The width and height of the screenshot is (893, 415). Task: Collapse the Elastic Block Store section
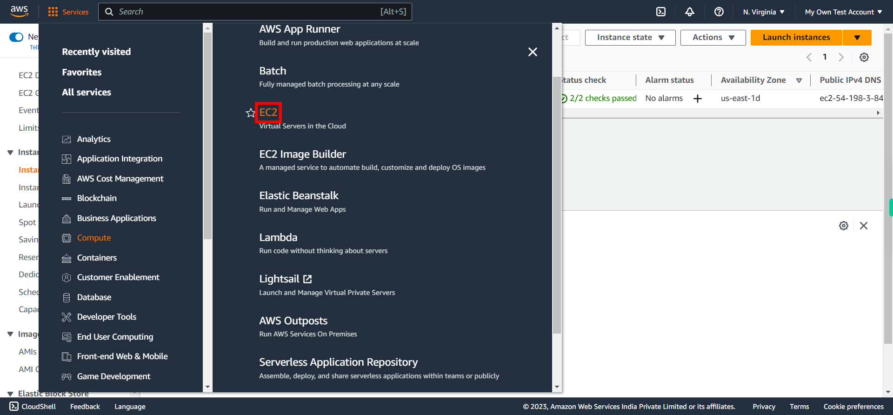[10, 394]
